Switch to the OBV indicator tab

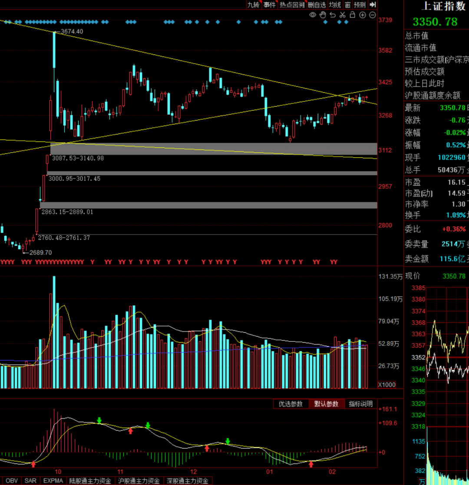click(x=12, y=481)
